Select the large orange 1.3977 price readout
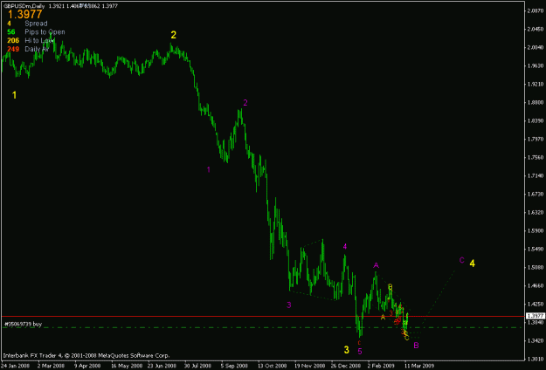The image size is (546, 370). 25,15
